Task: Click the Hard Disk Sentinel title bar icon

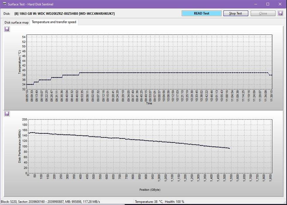Action: click(x=4, y=4)
